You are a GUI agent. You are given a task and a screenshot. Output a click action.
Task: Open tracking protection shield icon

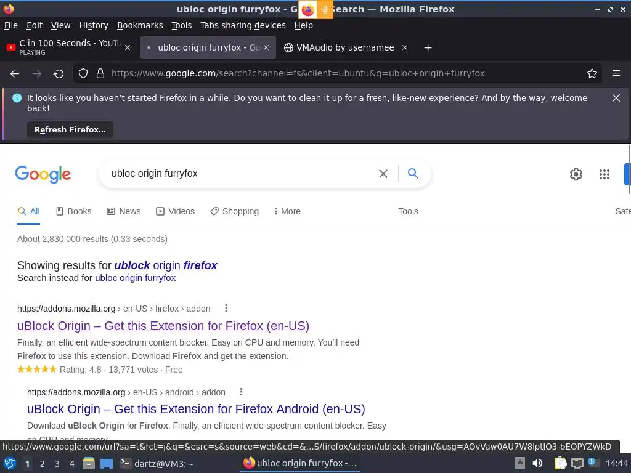click(x=83, y=73)
